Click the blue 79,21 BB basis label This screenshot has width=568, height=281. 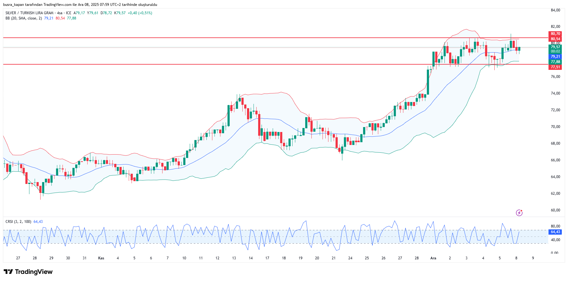pyautogui.click(x=555, y=57)
